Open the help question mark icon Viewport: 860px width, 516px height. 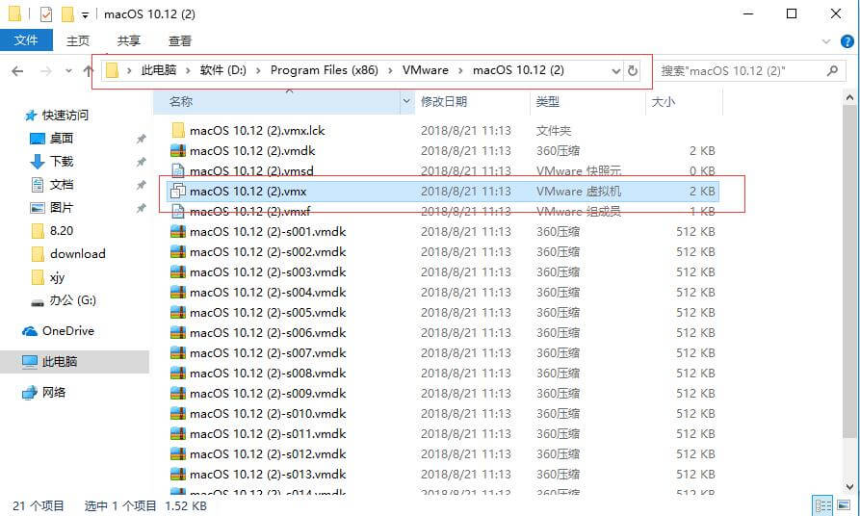click(x=847, y=41)
